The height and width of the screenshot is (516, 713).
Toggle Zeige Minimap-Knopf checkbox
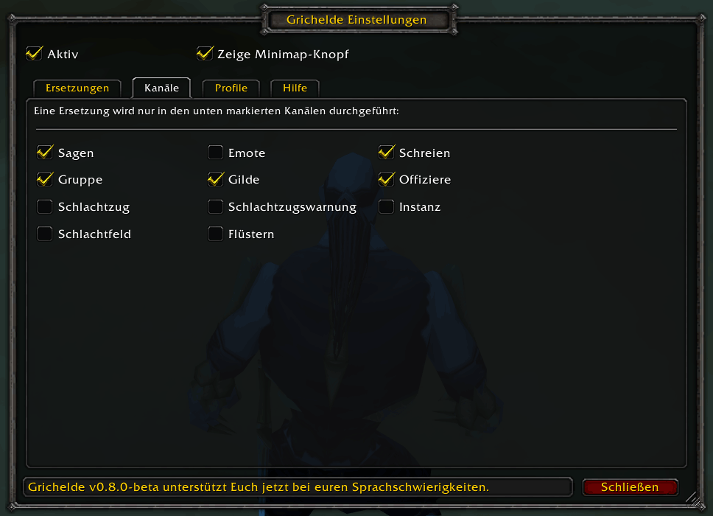coord(205,54)
